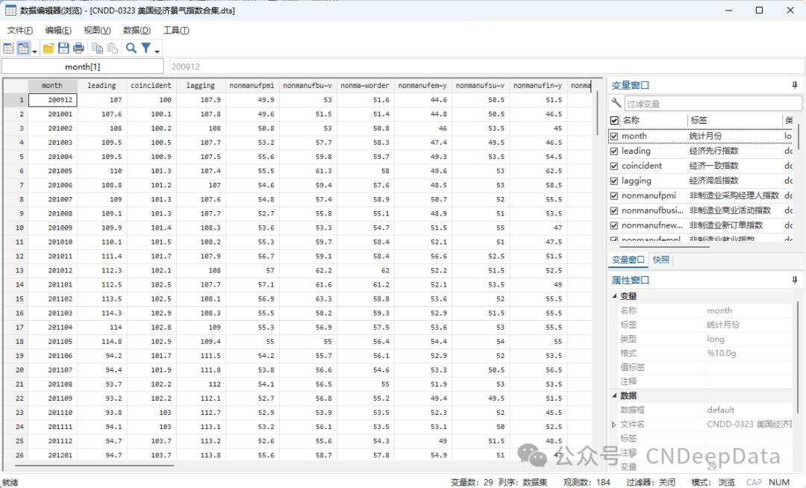Screen dimensions: 806x488
Task: Collapse the 数据 section in the properties panel
Action: (x=614, y=395)
